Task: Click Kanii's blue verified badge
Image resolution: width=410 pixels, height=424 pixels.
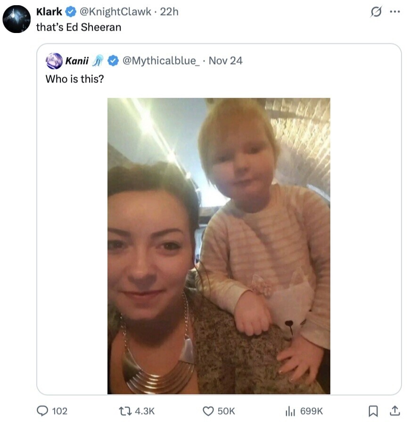Action: tap(113, 61)
